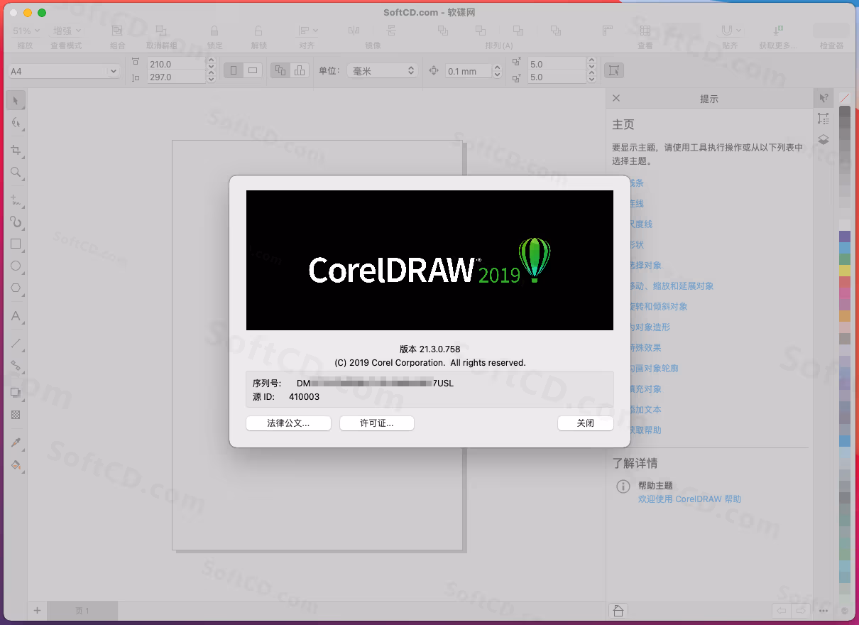Image resolution: width=859 pixels, height=625 pixels.
Task: Open the 检查器 inspectors toolbar item
Action: coord(831,31)
